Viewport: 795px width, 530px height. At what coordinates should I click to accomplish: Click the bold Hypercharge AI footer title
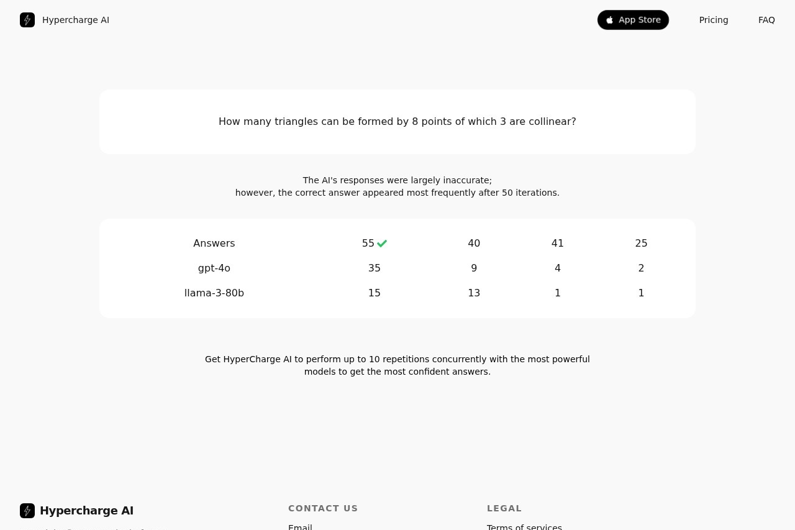point(86,511)
